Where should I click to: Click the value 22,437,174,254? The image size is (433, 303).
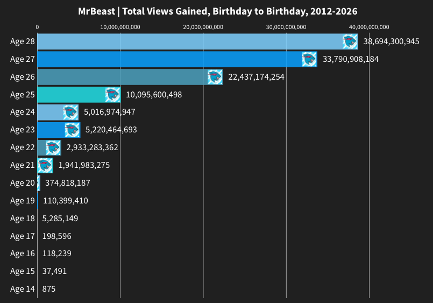(256, 77)
